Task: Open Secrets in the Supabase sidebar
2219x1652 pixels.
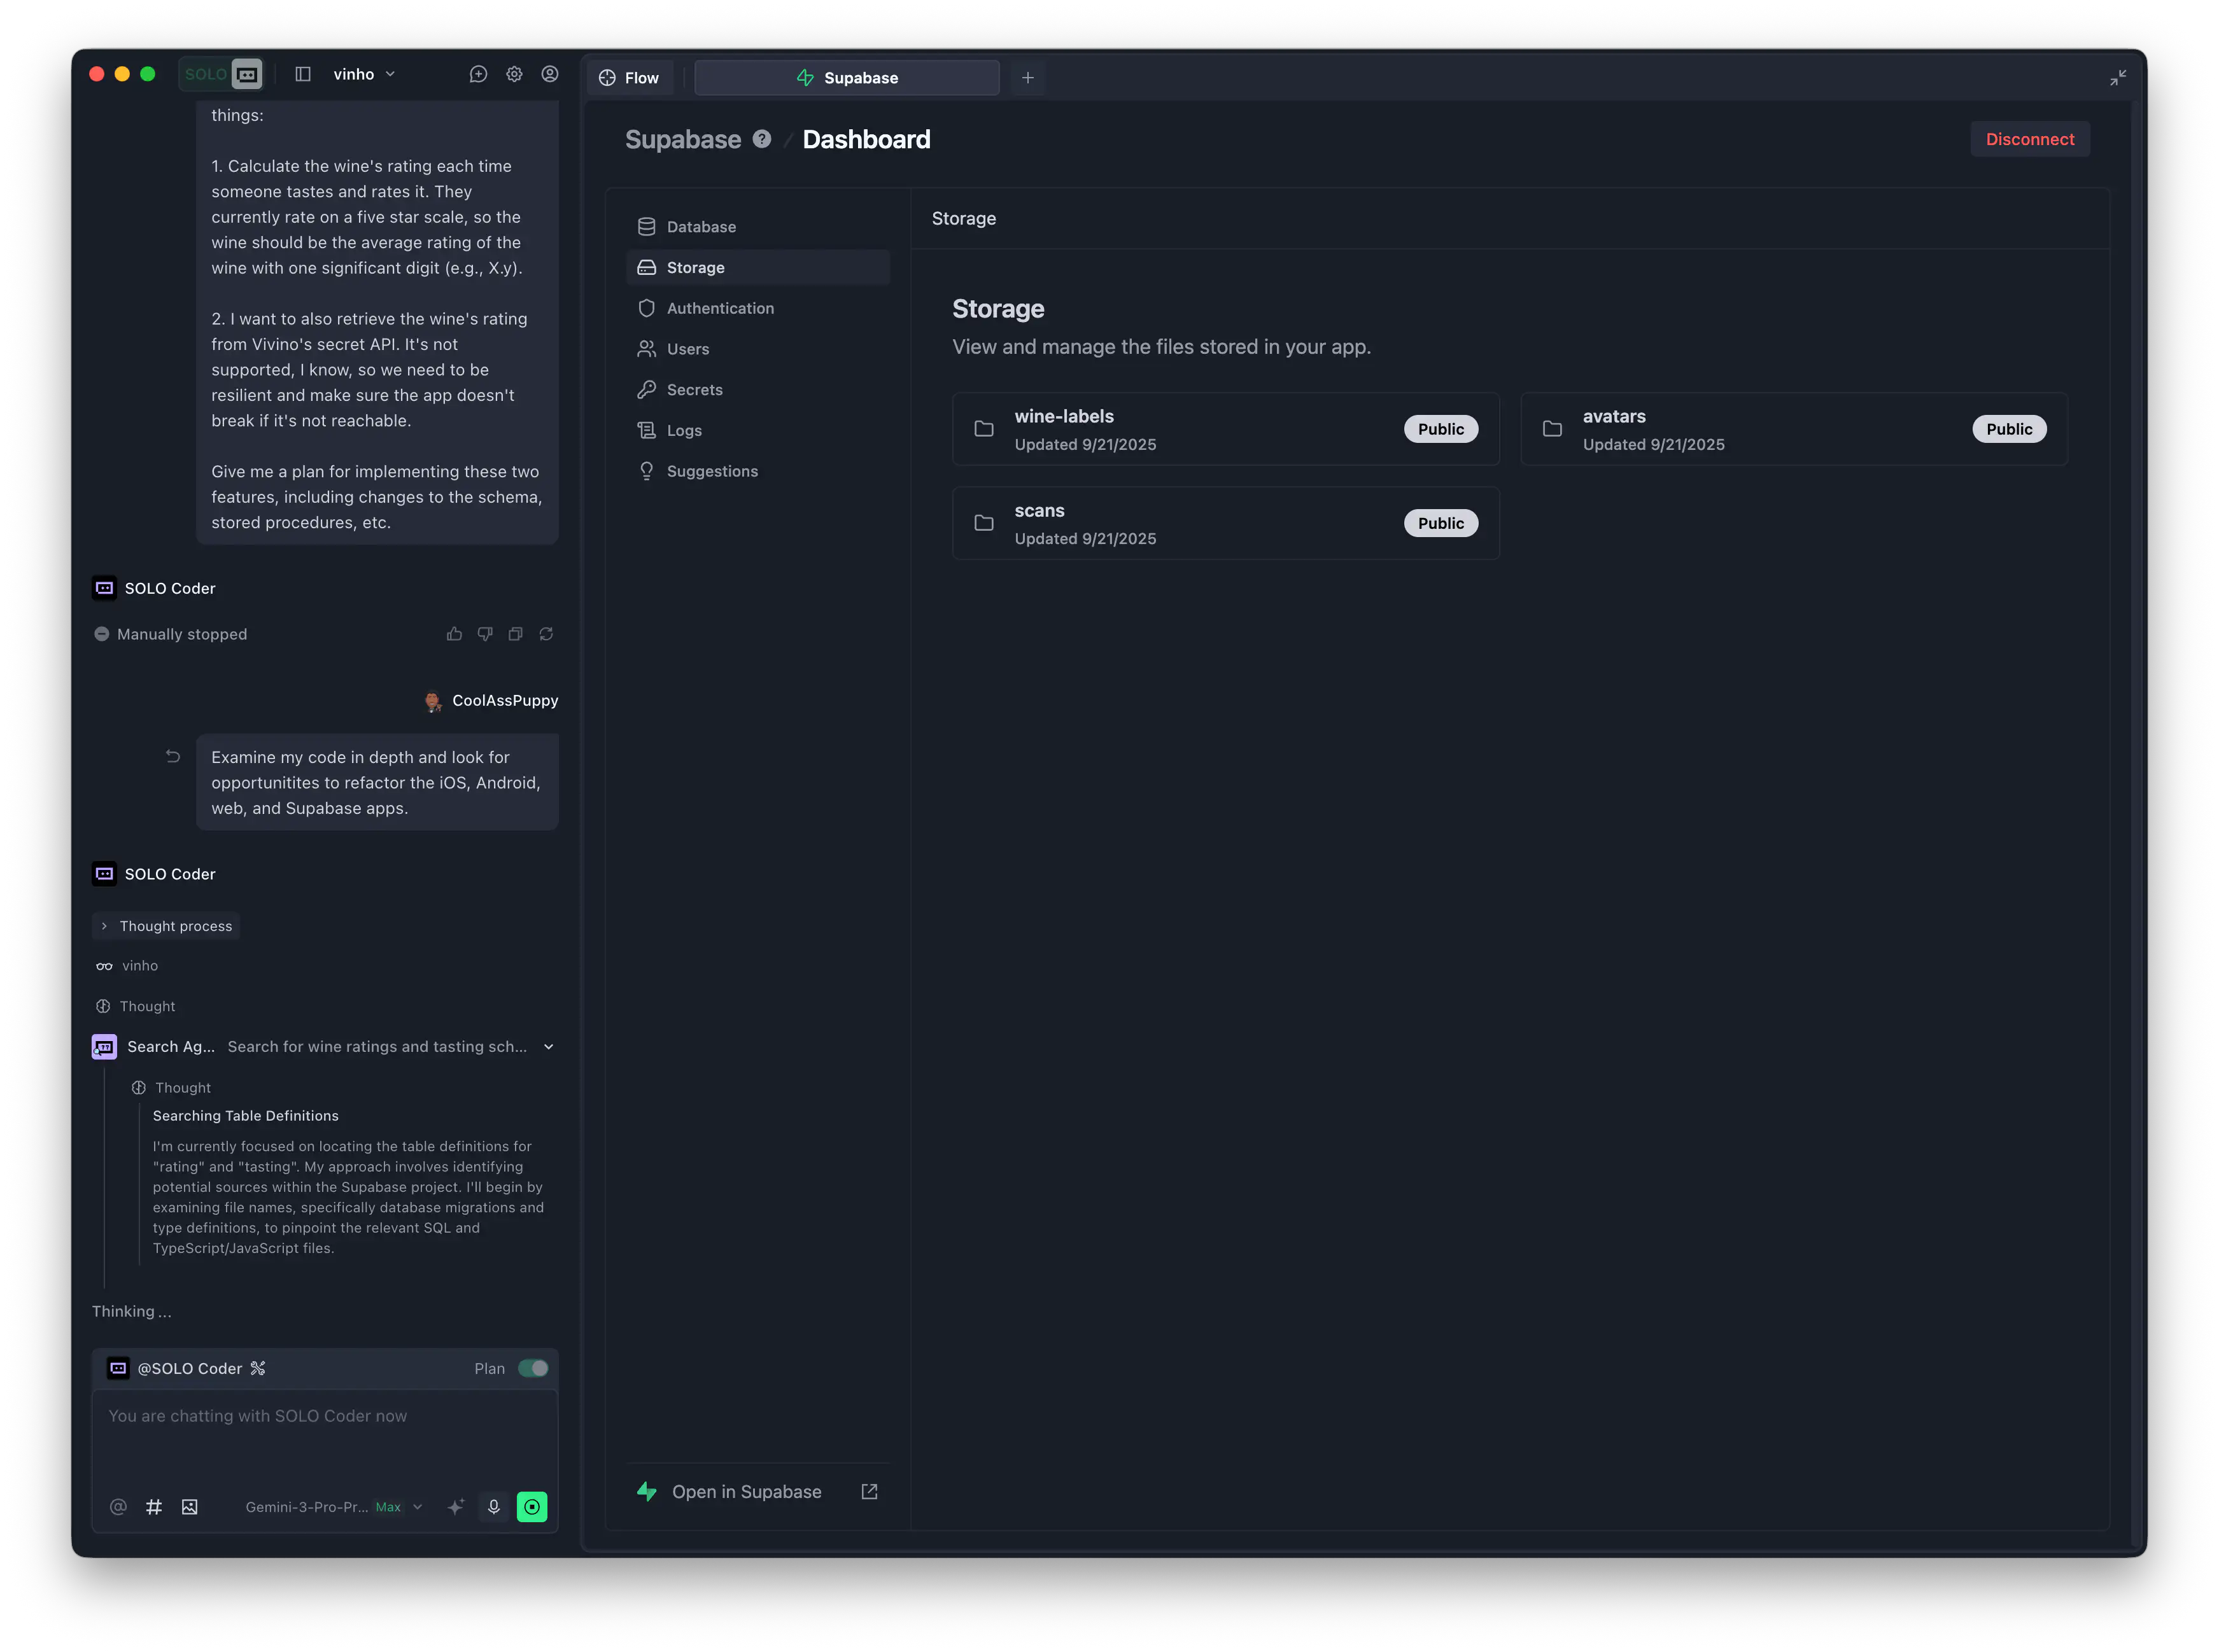Action: click(757, 390)
